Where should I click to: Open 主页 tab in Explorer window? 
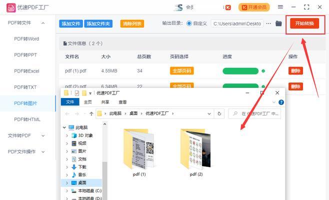point(87,102)
